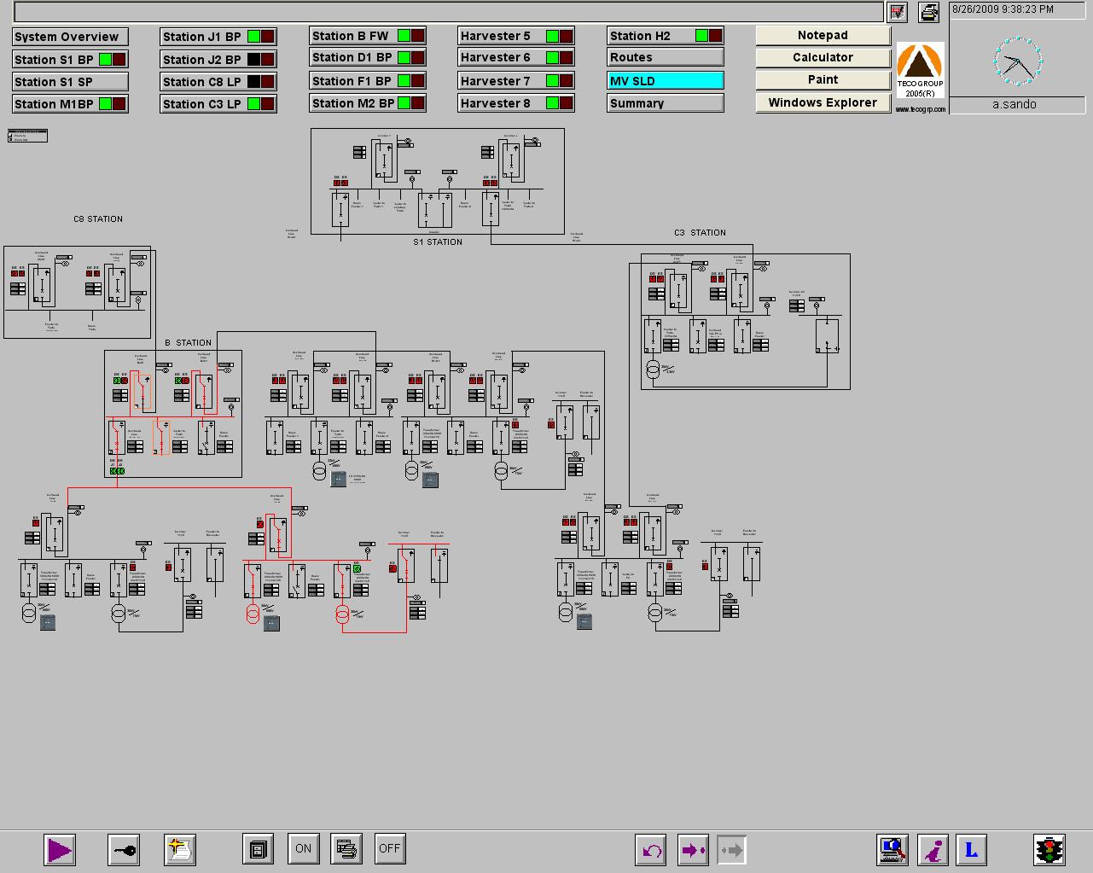The image size is (1093, 873).
Task: Click the network computer icon
Action: (x=892, y=850)
